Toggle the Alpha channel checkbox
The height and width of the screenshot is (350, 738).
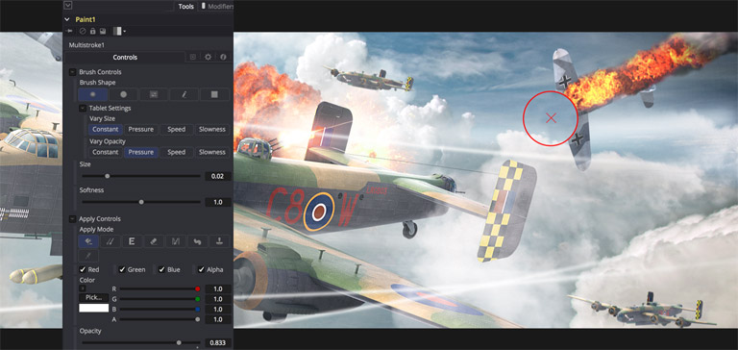202,270
